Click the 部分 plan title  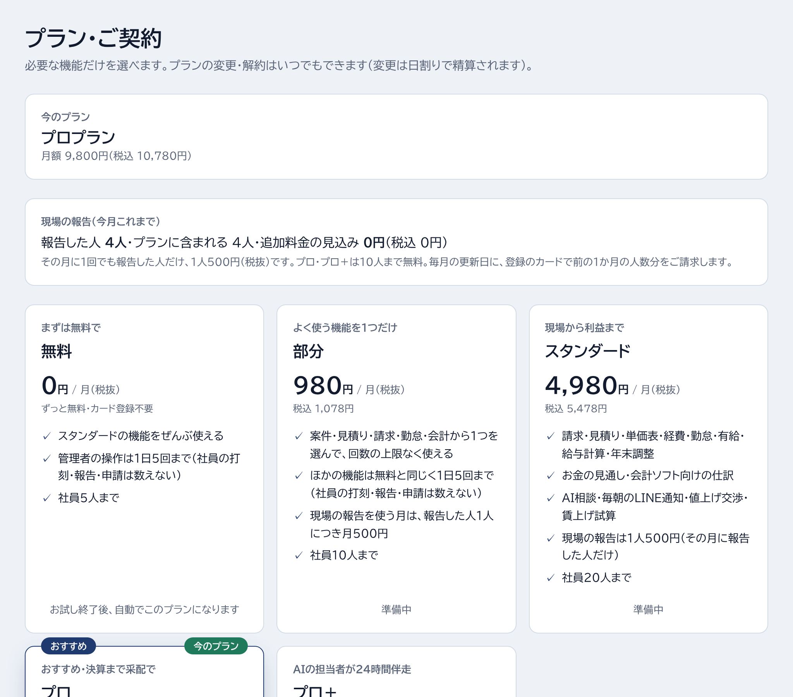(x=309, y=352)
